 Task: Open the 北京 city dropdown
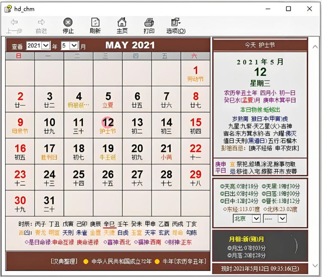256,219
